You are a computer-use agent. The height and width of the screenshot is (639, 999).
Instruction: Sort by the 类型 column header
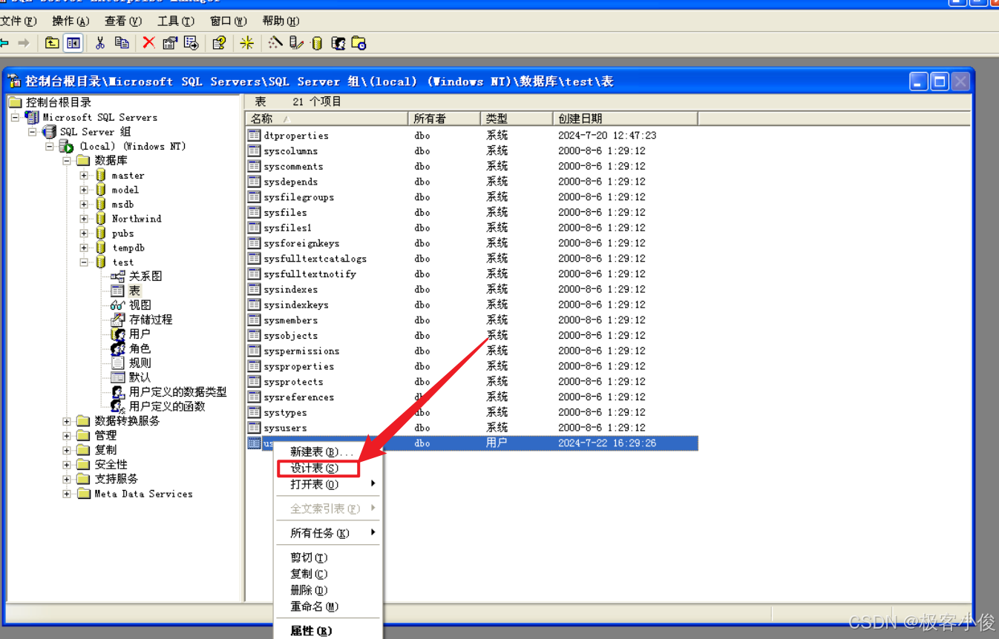coord(516,119)
